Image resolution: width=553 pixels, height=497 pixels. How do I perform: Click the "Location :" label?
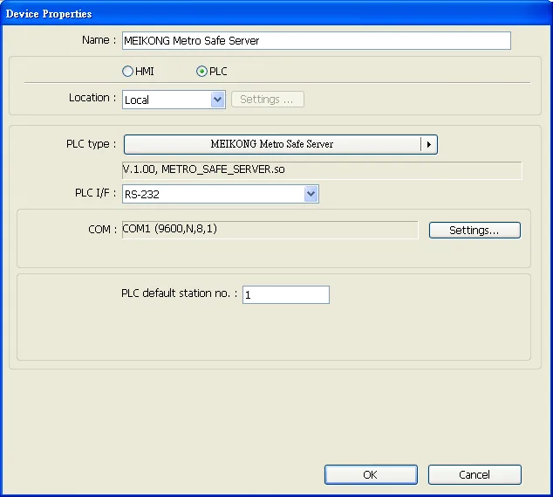pos(92,98)
